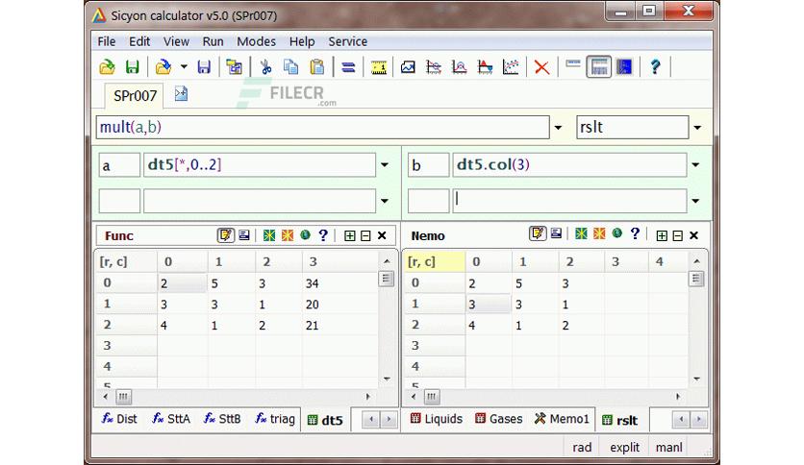Click the dt5[*,0..2] input field
This screenshot has height=465, width=804.
[260, 165]
